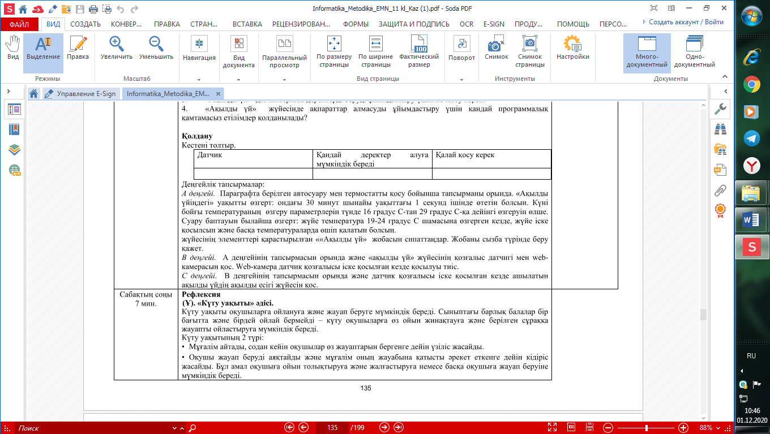770x434 pixels.
Task: Select the Hand (Вид) view mode tool
Action: (x=12, y=49)
